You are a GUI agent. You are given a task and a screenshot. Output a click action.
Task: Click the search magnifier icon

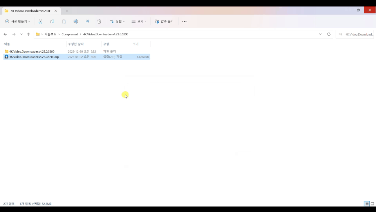(340, 35)
